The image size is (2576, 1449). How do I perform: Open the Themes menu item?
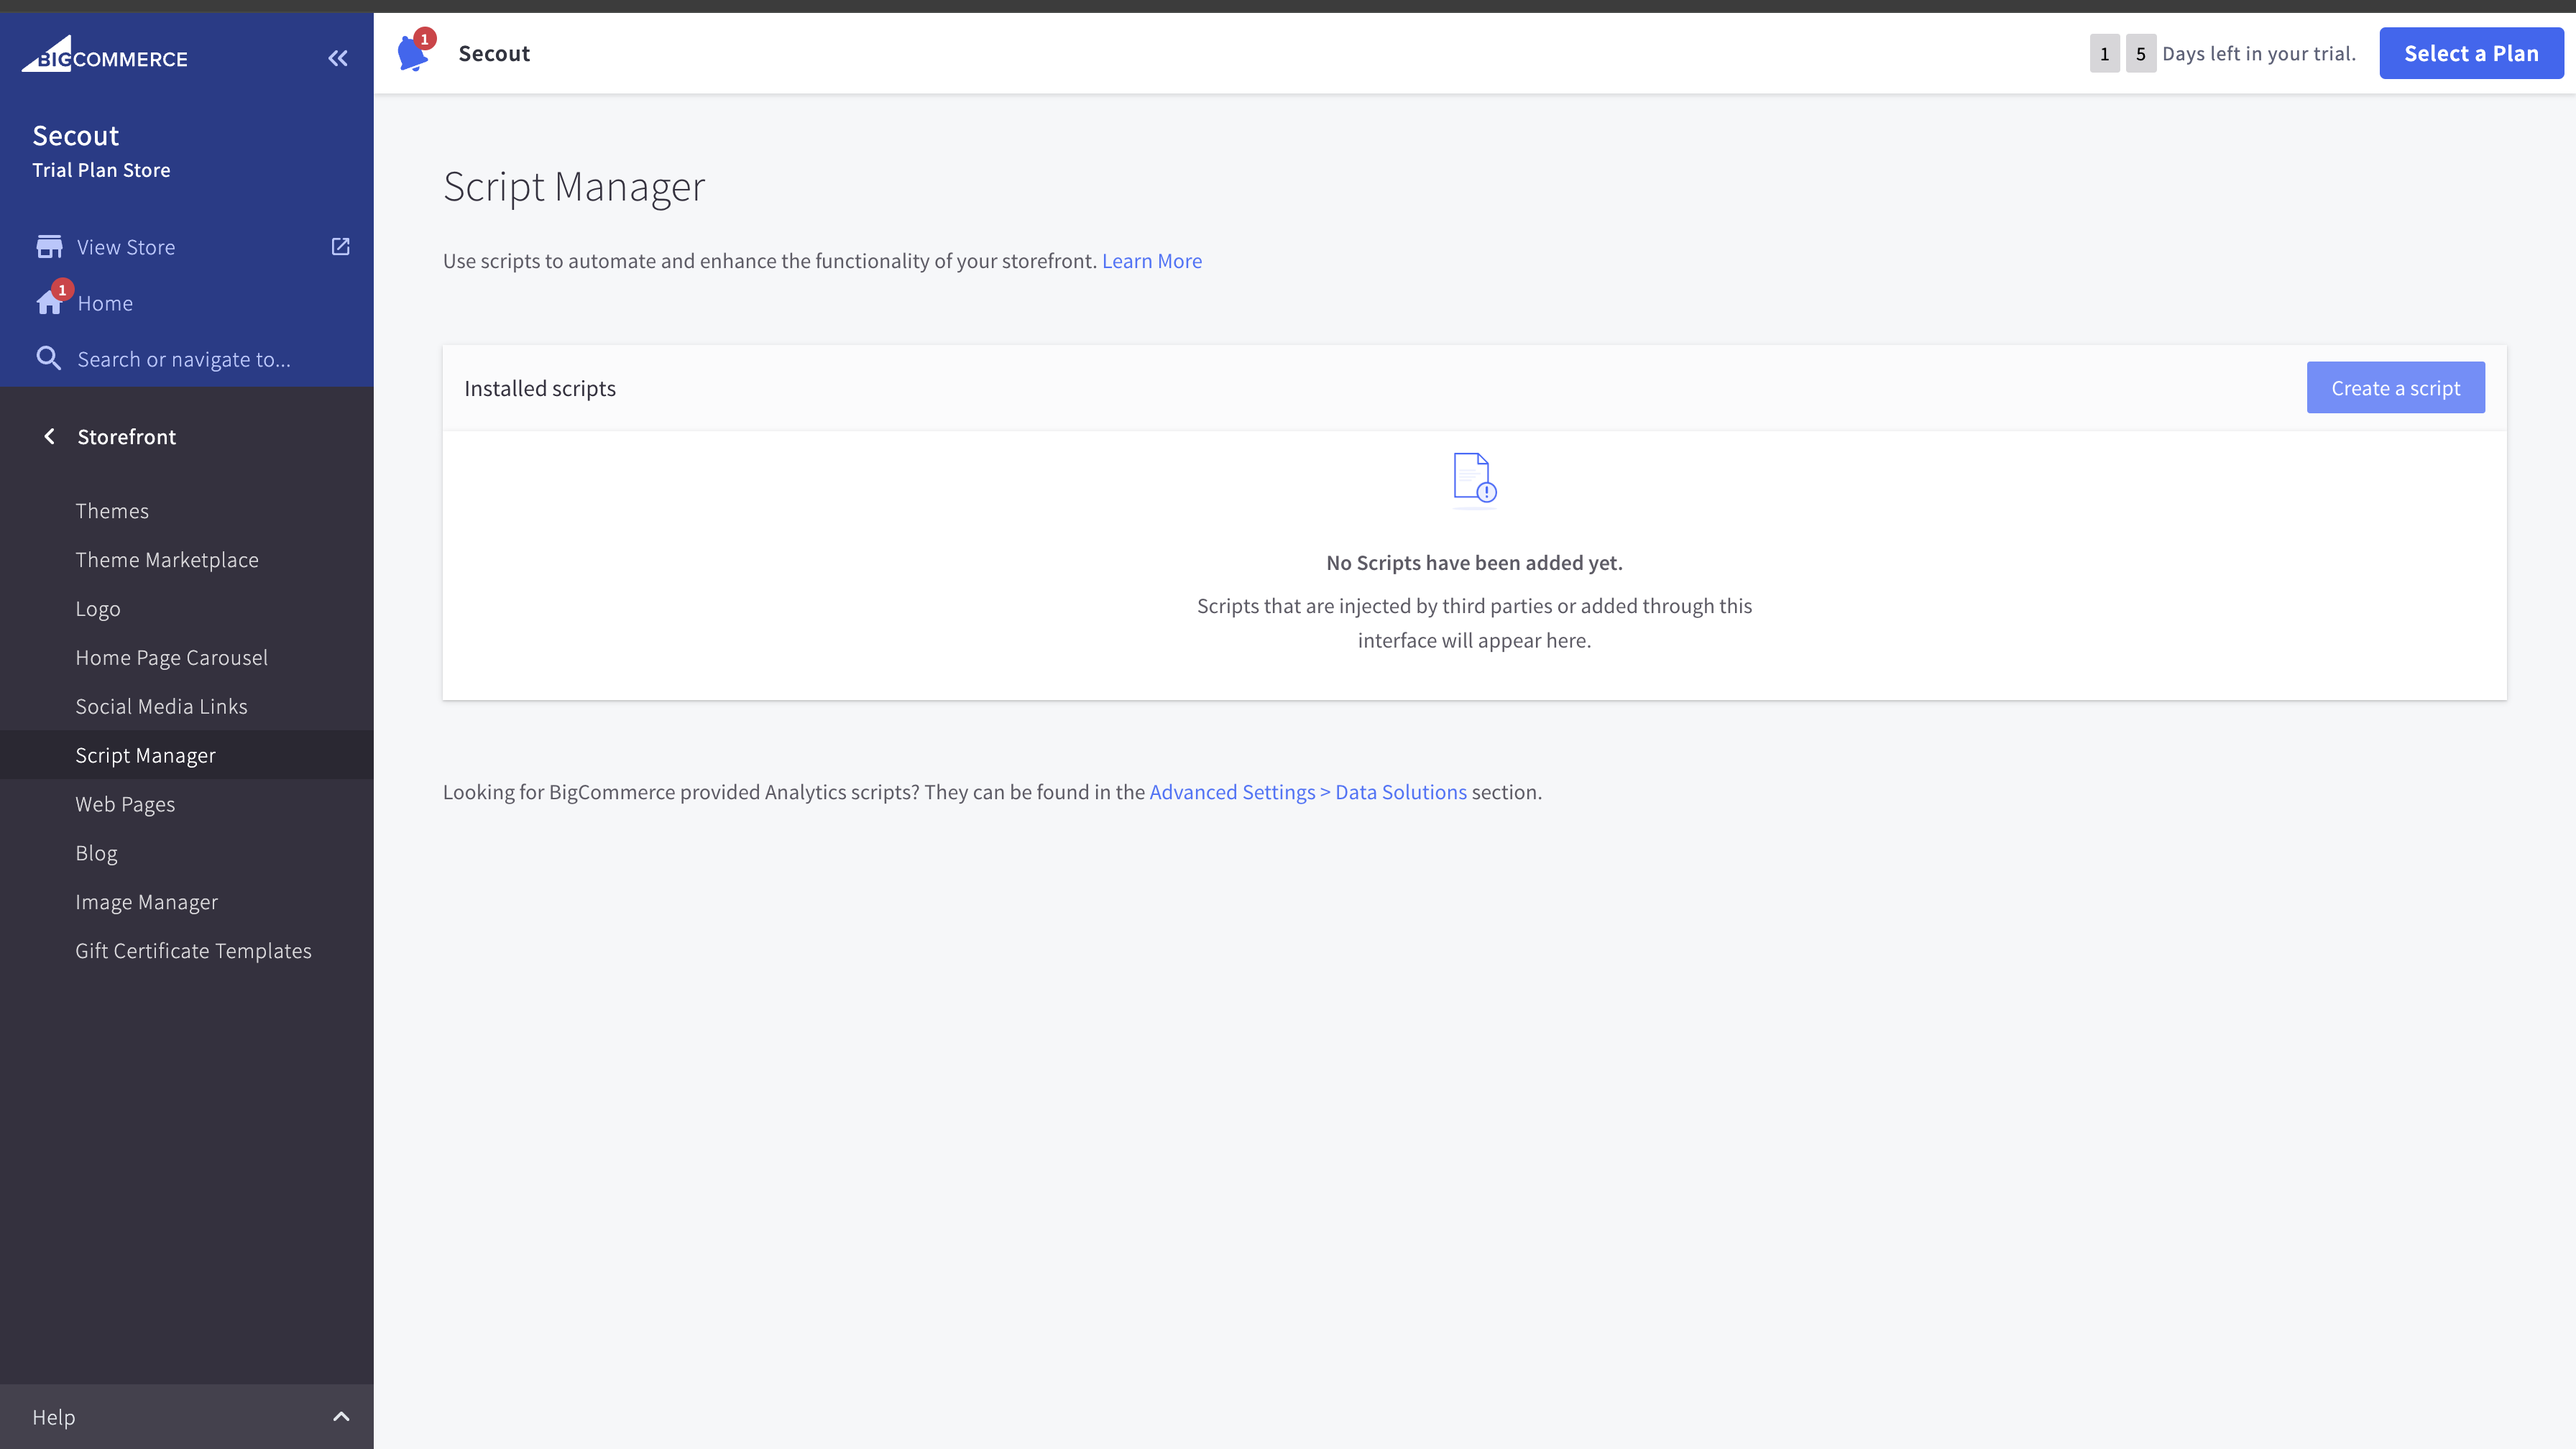[x=112, y=511]
